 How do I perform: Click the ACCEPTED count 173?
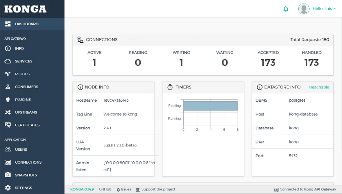[268, 63]
